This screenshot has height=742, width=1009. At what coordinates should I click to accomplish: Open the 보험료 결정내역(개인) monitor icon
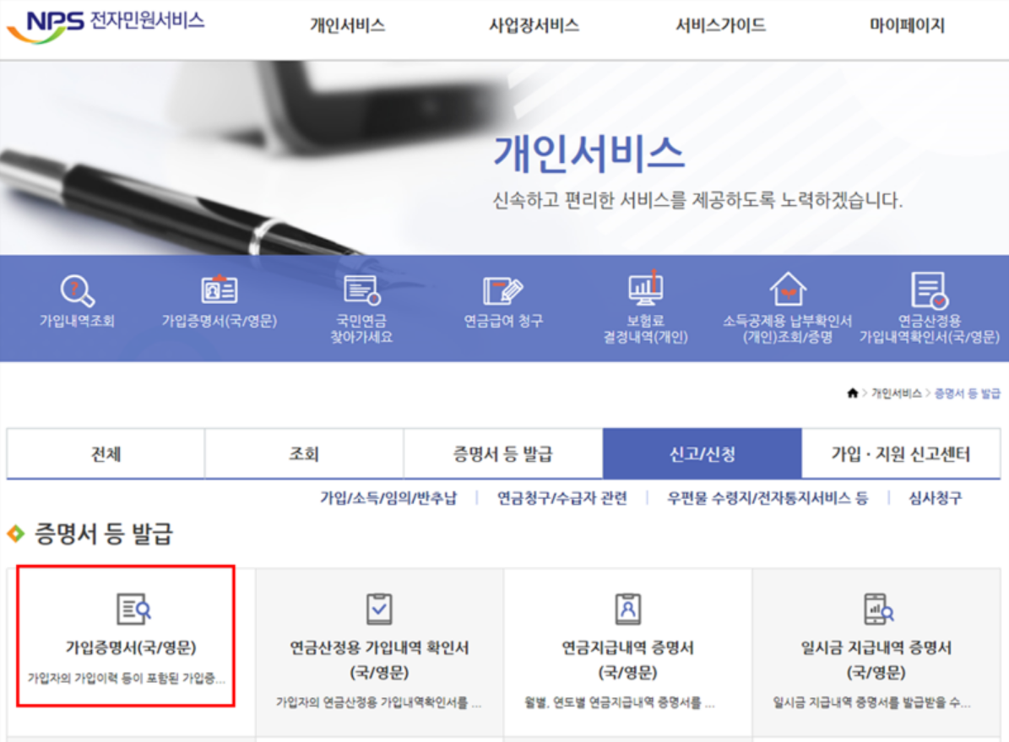click(645, 289)
